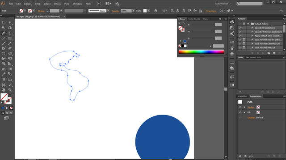Select the Column Graph tool
This screenshot has width=286, height=160.
[10, 80]
